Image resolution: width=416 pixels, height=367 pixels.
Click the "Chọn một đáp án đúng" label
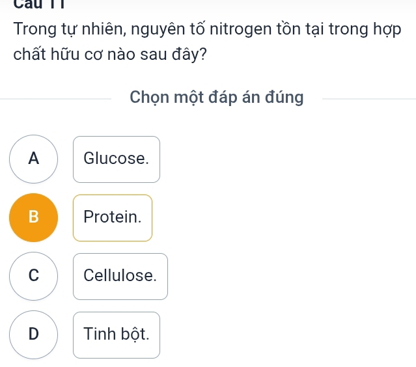click(x=217, y=98)
